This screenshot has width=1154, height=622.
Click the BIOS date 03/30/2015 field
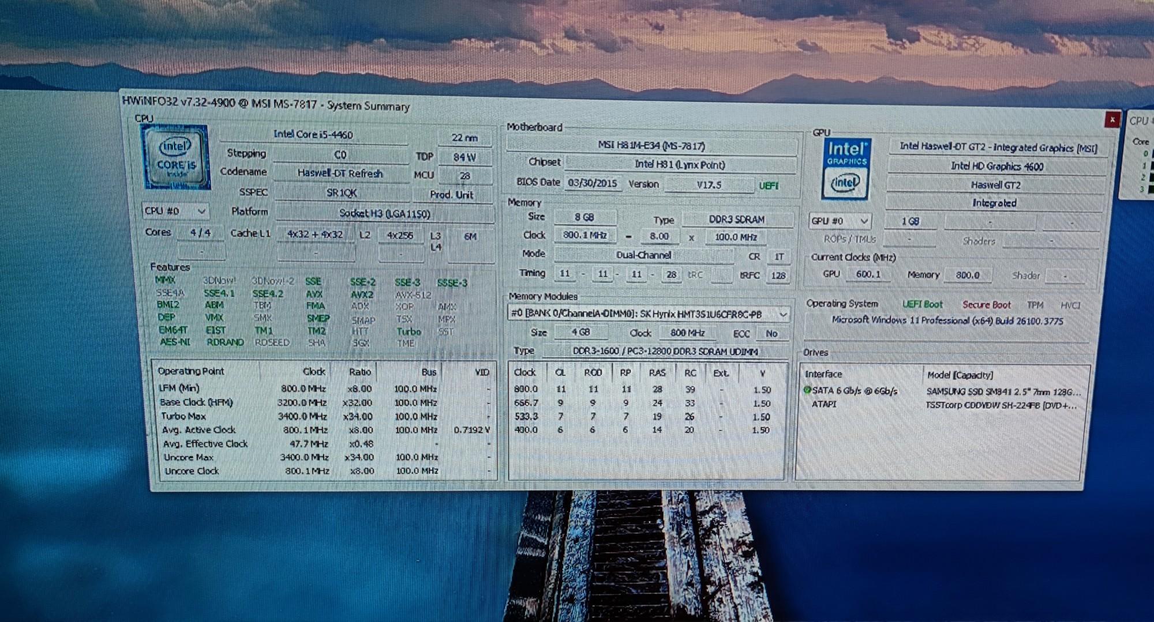coord(593,183)
